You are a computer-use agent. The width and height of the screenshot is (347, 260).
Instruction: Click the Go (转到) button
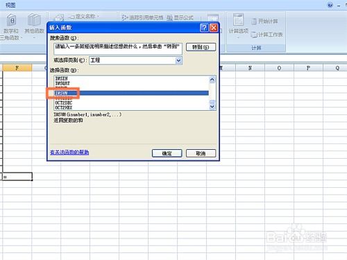point(201,47)
